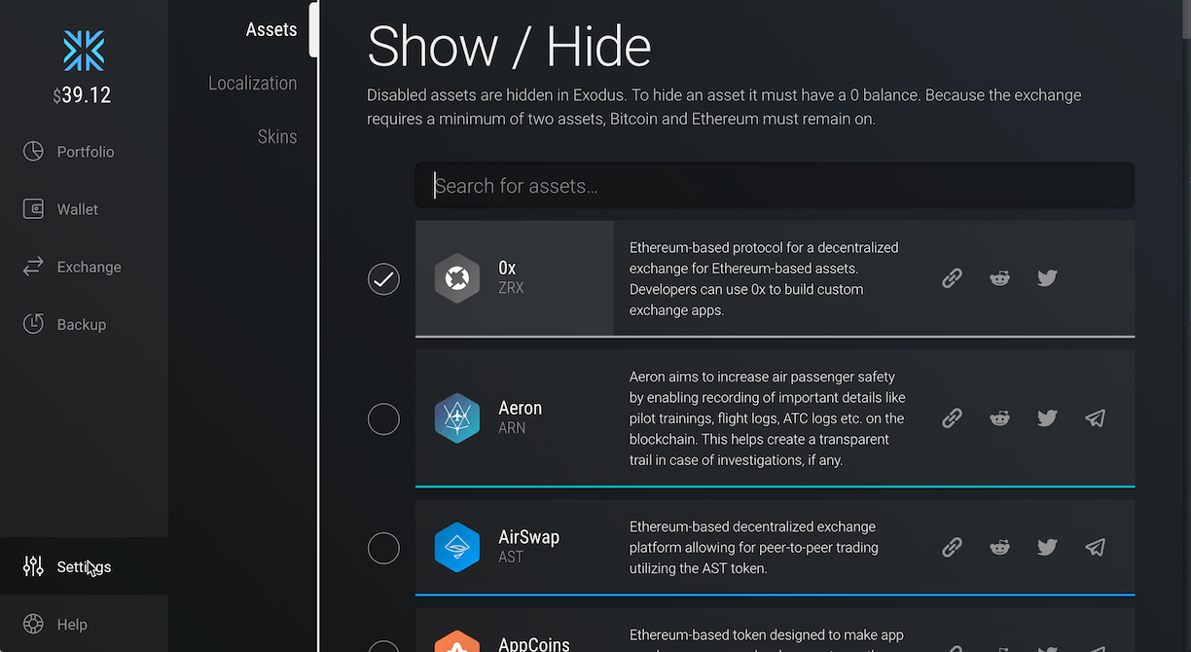Enable the AirSwap asset checkbox
This screenshot has height=652, width=1191.
click(x=383, y=548)
